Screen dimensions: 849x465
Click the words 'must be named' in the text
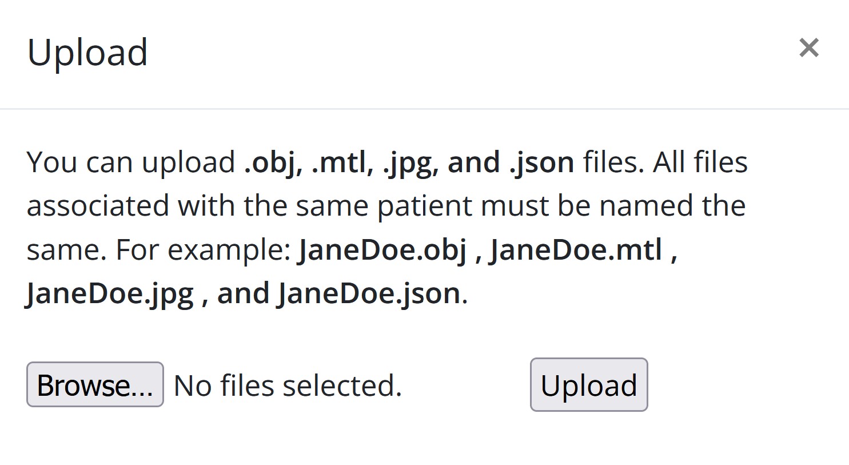click(587, 206)
